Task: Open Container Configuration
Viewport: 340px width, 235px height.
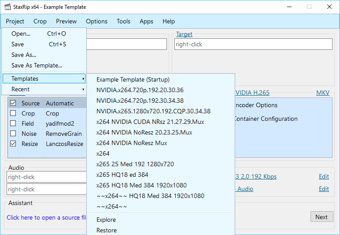Action: 266,119
